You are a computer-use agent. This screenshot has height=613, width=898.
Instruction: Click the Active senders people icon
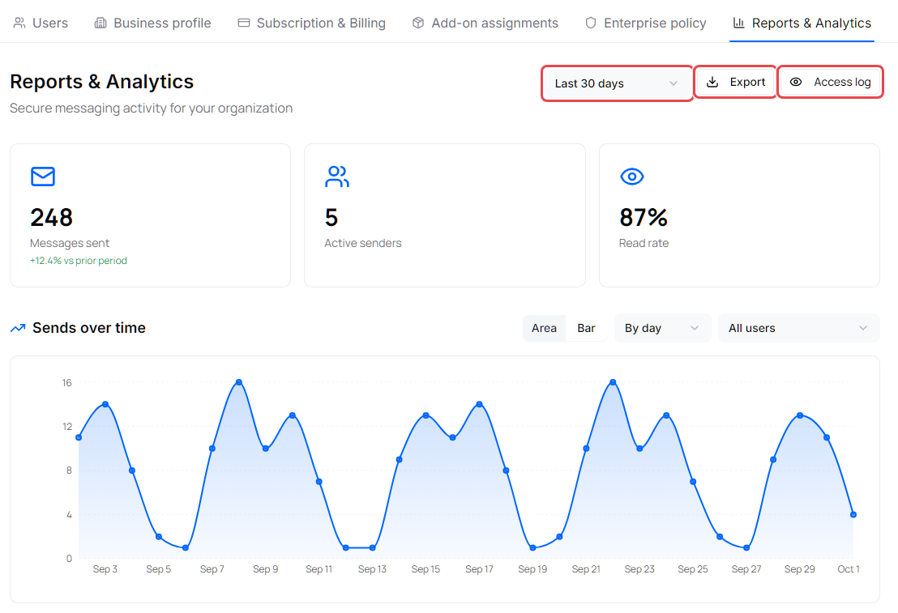click(337, 177)
